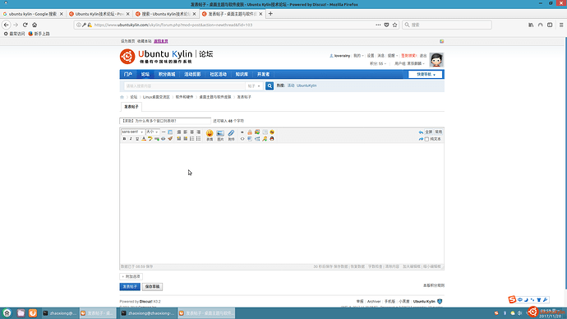
Task: Open Firefox hamburger menu
Action: 561,25
